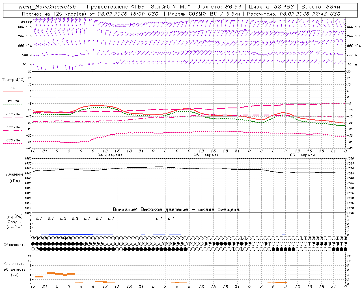
Task: Select the 'Долгота: 86.54' header field
Action: 220,7
